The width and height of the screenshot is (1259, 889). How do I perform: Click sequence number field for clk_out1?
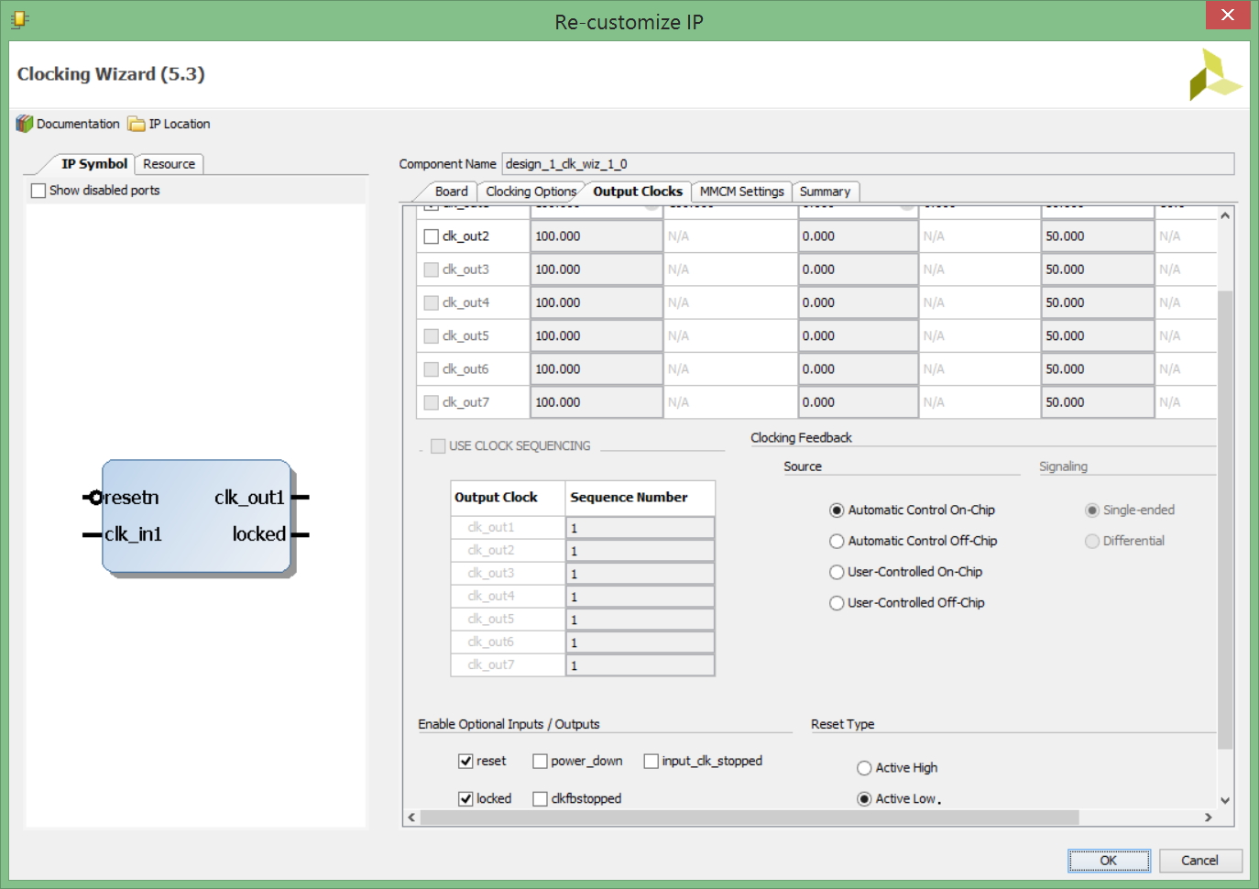point(640,528)
